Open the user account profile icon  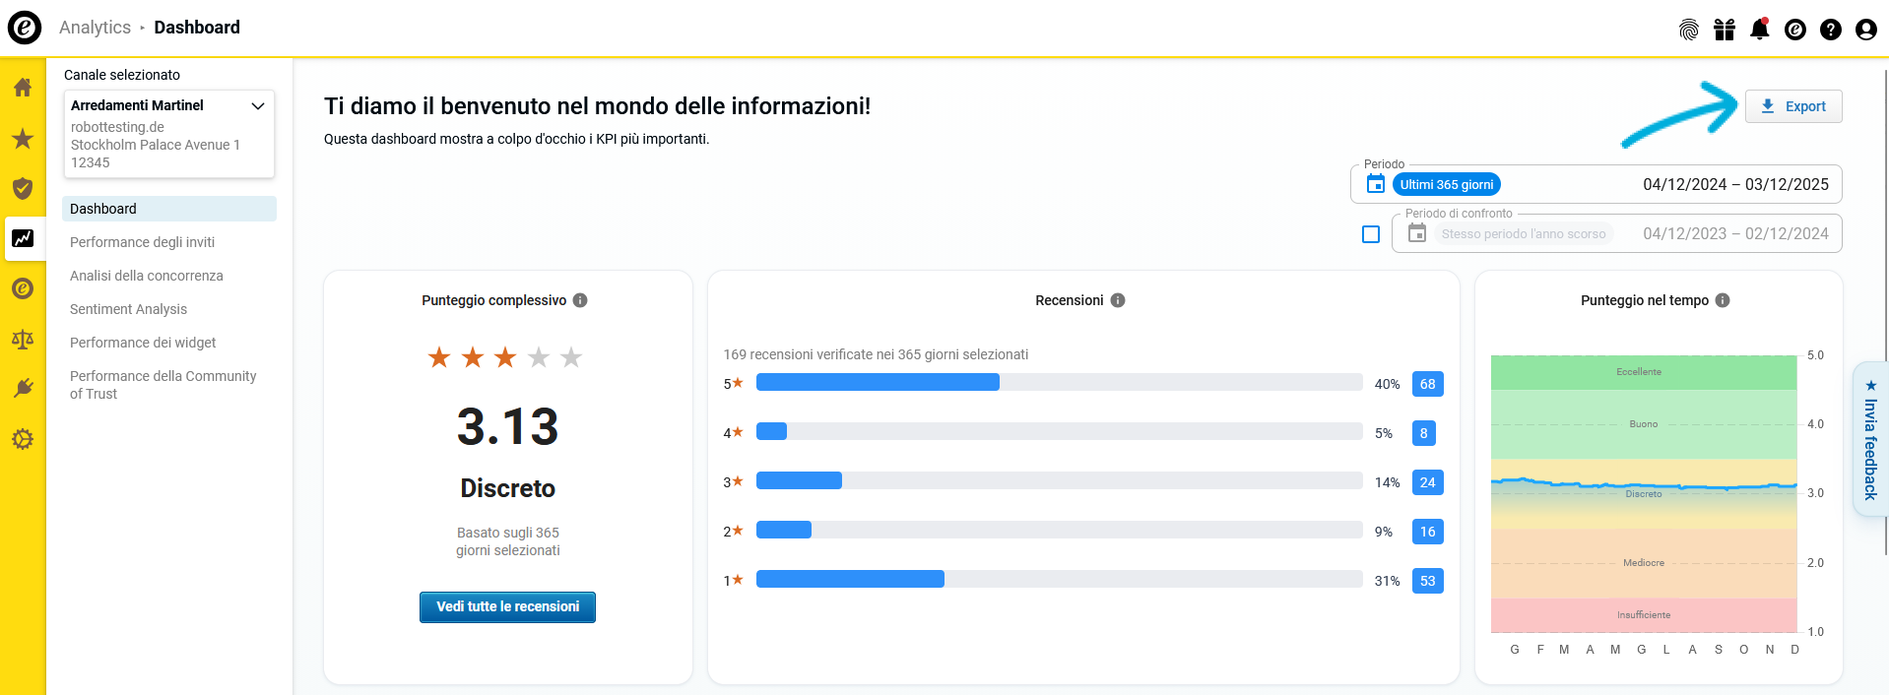1865,30
